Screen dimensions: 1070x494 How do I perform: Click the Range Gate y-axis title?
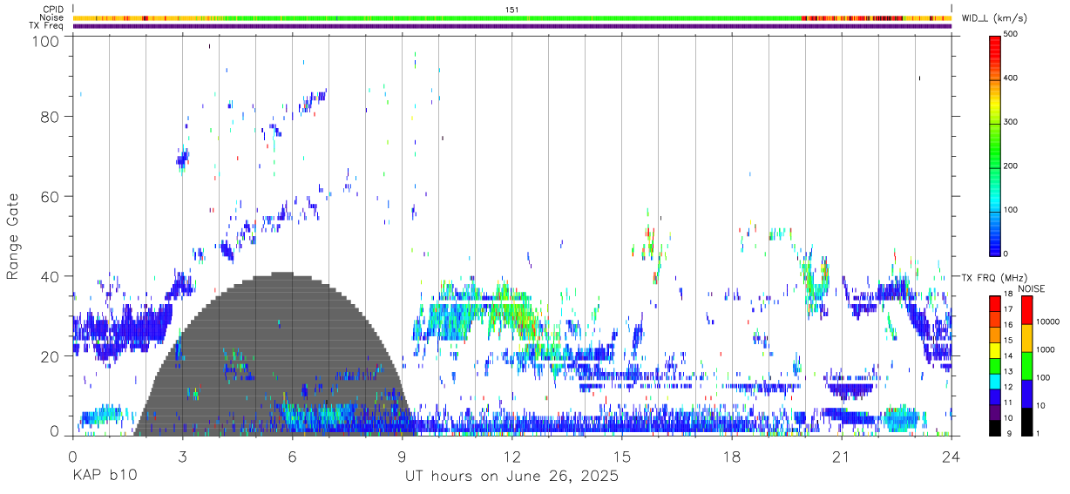click(13, 237)
